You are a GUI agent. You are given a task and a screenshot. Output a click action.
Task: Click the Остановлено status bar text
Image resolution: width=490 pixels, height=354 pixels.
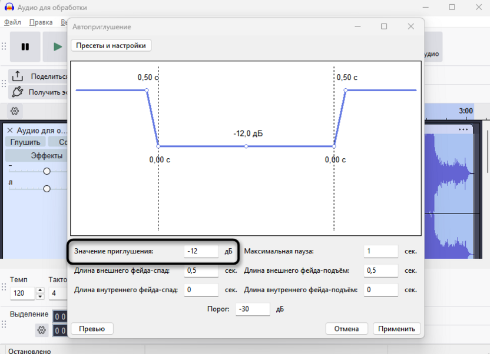[29, 351]
